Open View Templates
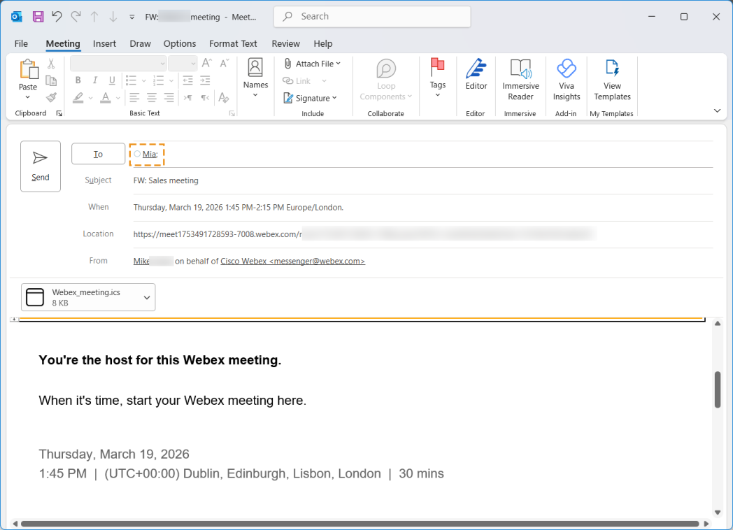733x530 pixels. coord(612,80)
